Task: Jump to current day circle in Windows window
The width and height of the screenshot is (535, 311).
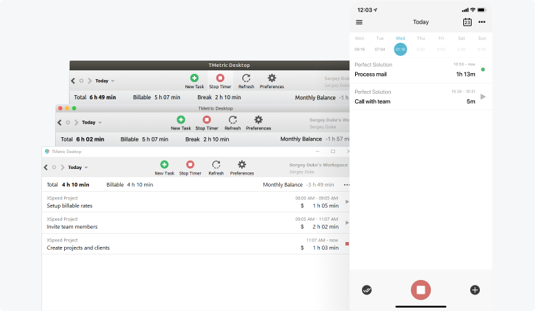Action: [54, 168]
